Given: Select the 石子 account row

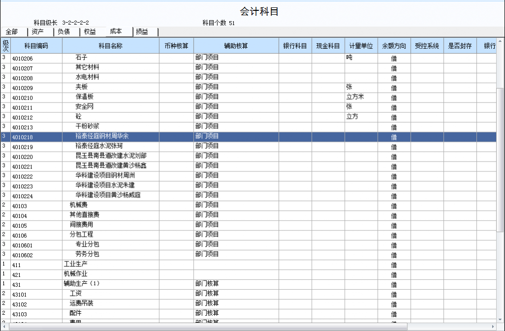Looking at the screenshot, I should coord(249,58).
